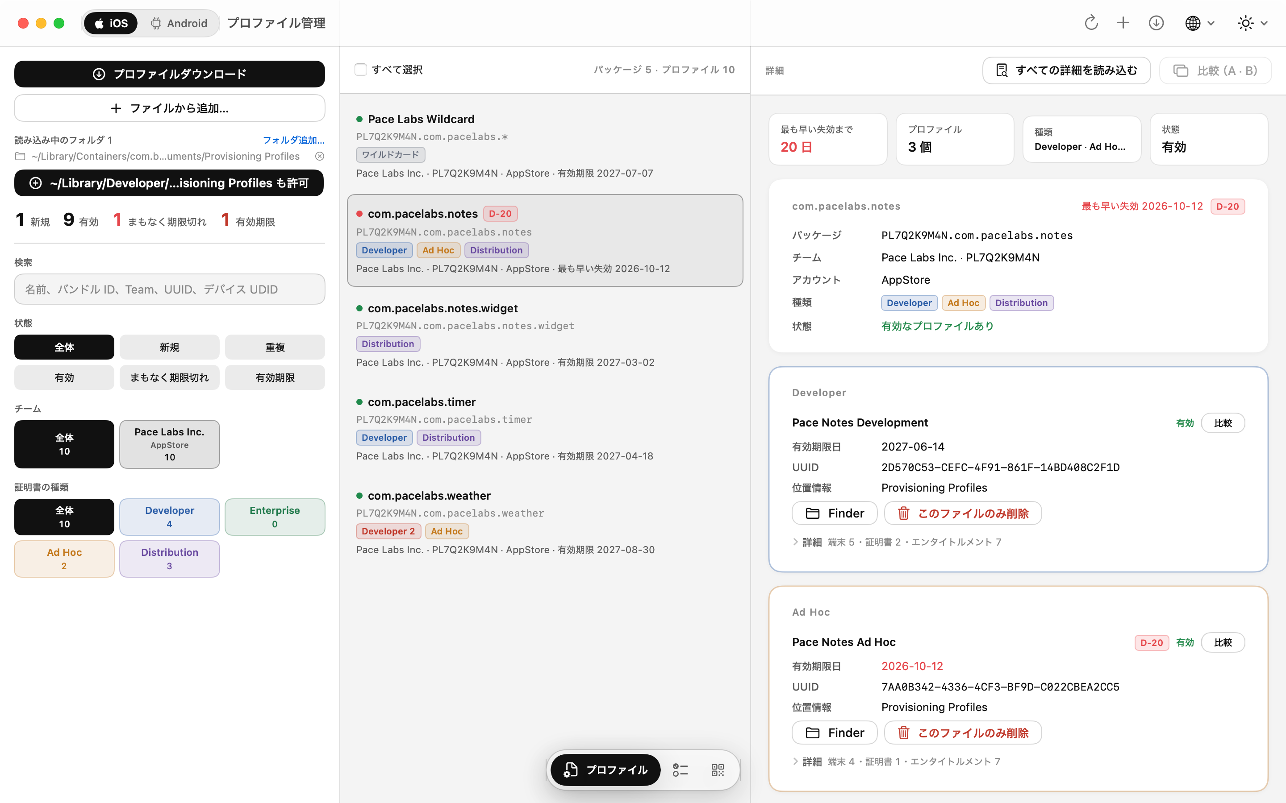Select the 重複 status filter
1286x803 pixels.
tap(275, 348)
